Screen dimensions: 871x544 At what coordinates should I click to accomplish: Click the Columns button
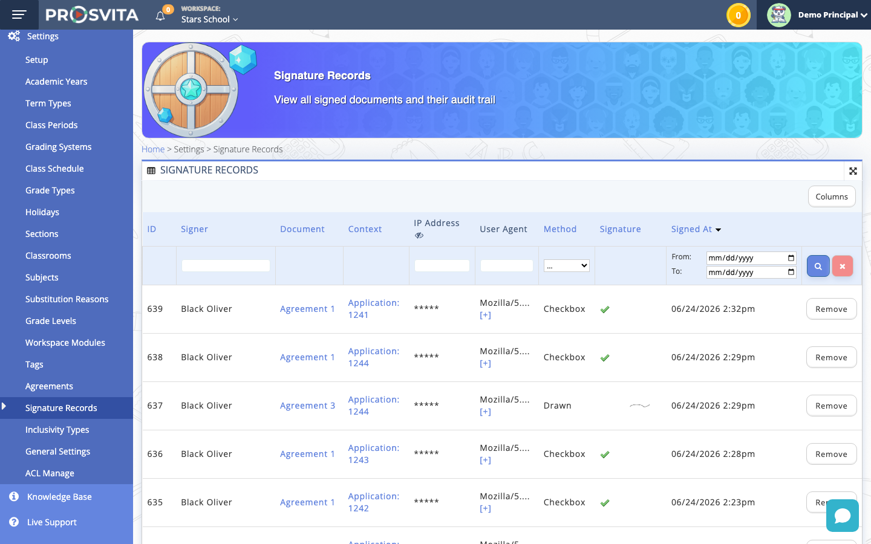tap(832, 196)
